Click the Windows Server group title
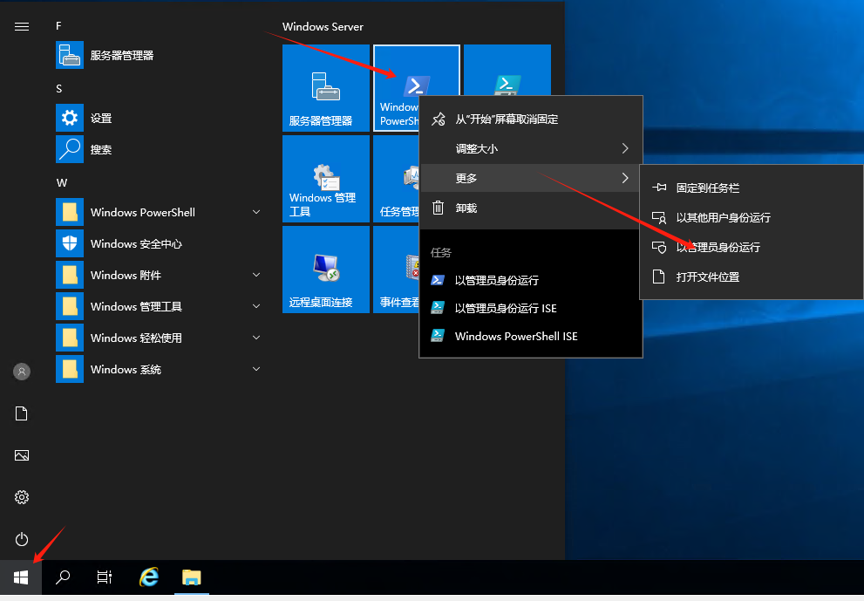This screenshot has height=601, width=864. [323, 26]
